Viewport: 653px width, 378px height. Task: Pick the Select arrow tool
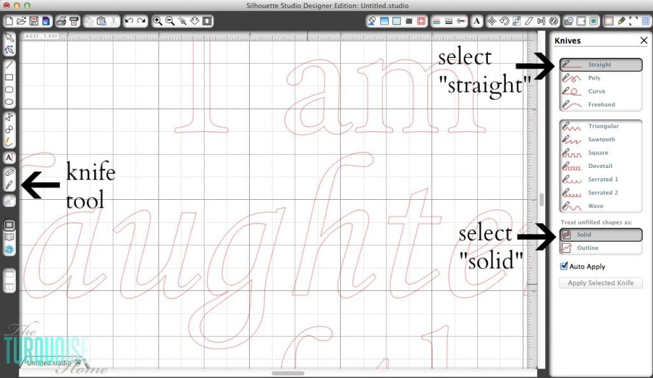click(9, 38)
